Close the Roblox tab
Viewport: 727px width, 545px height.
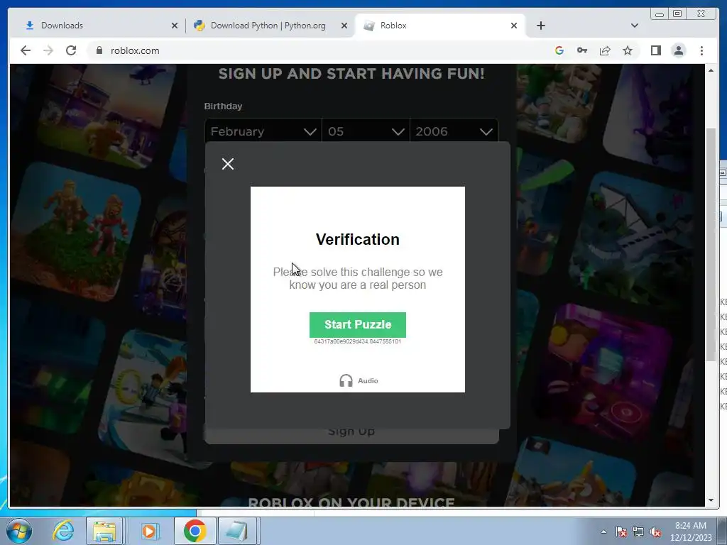[x=514, y=26]
